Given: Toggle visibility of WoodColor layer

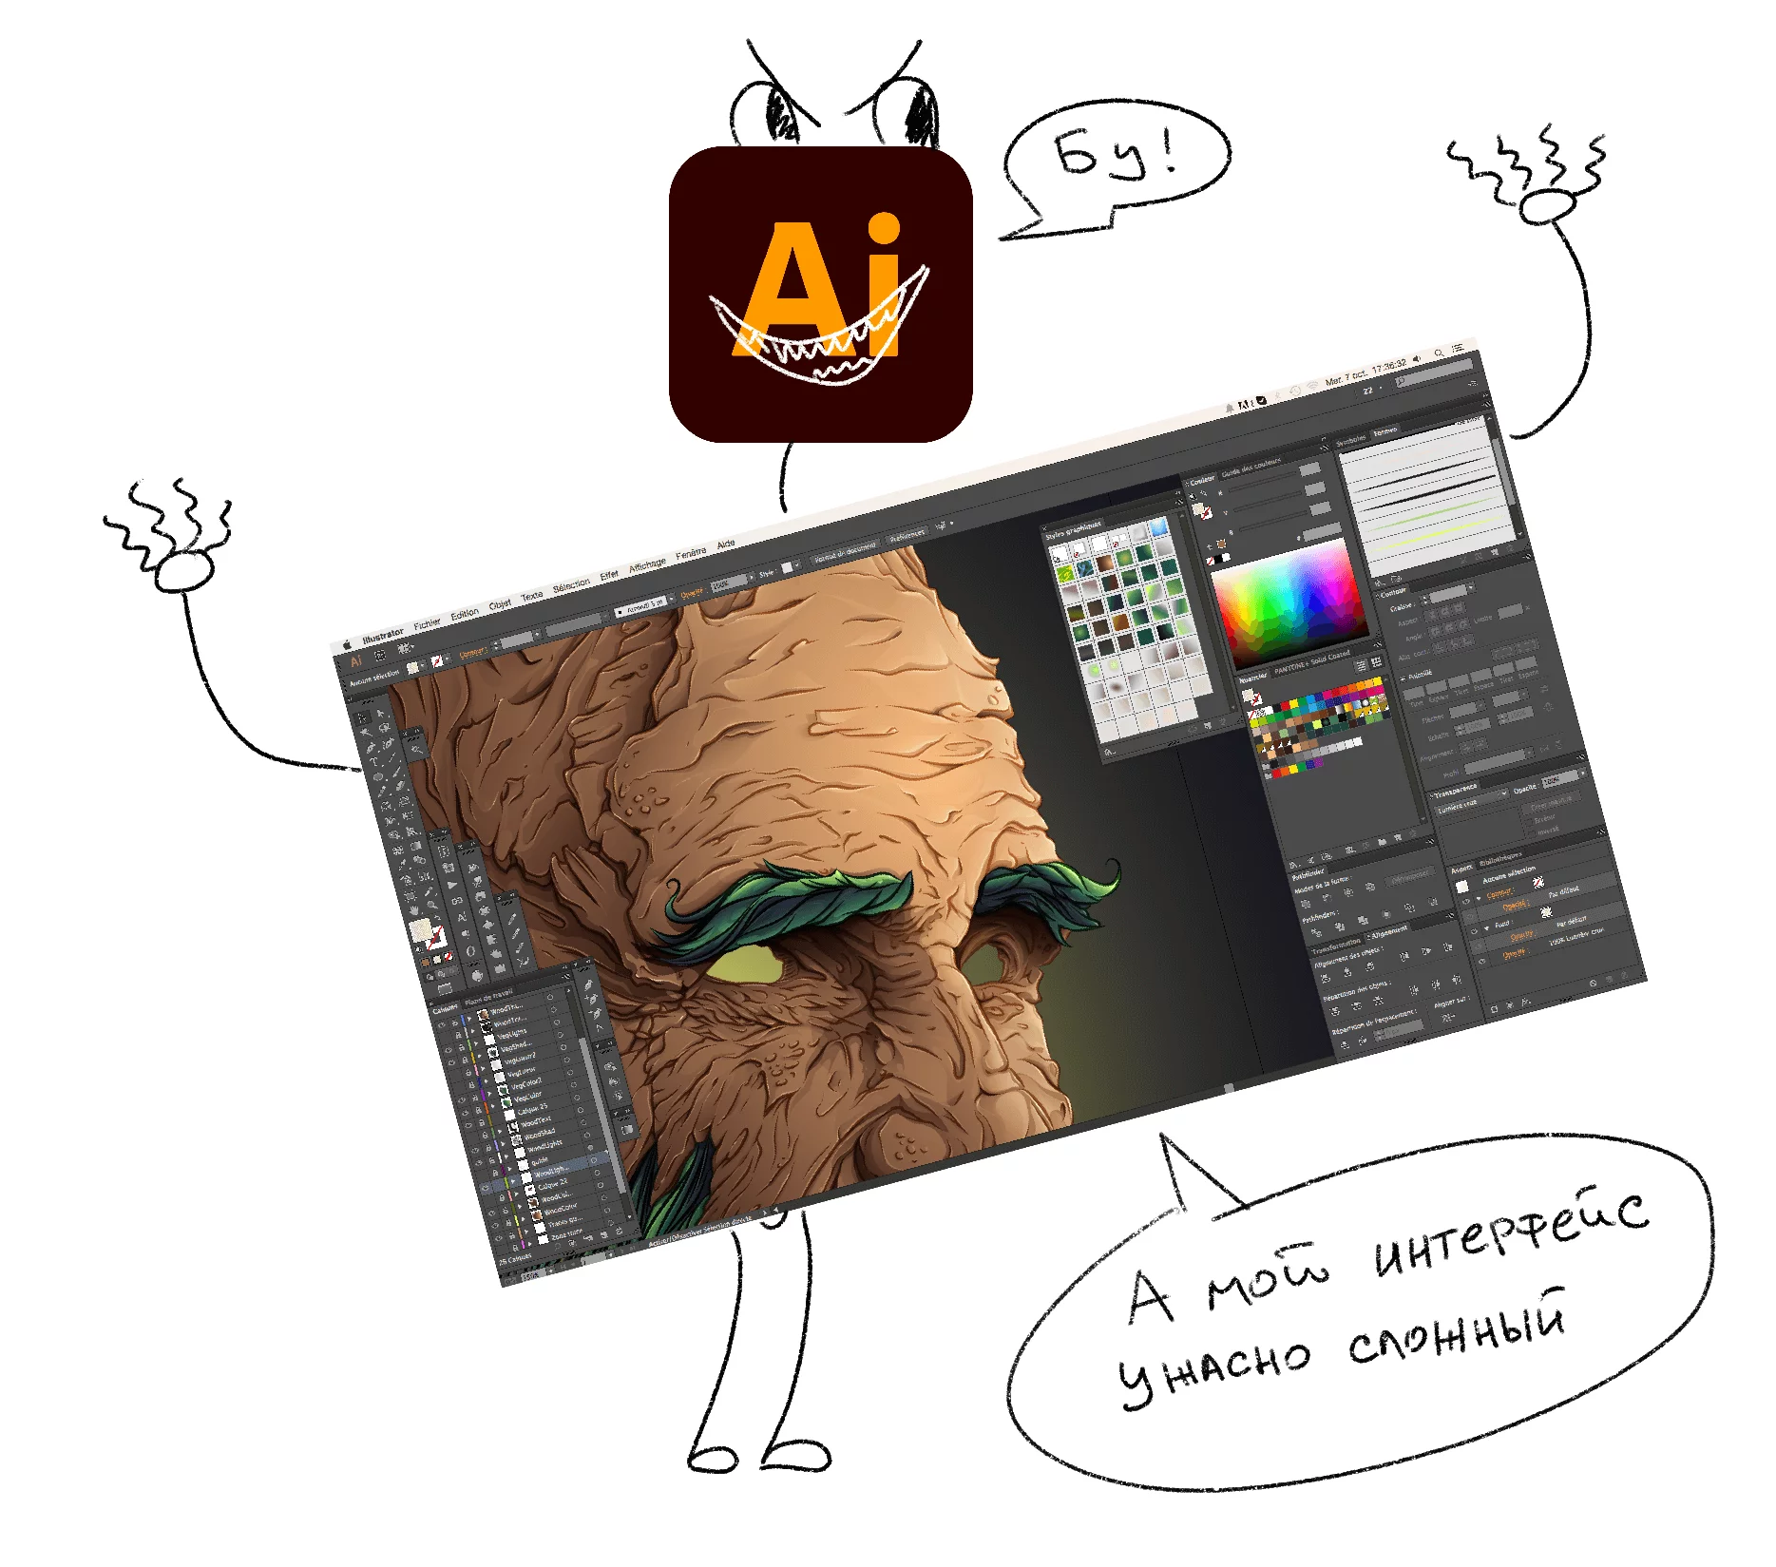Looking at the screenshot, I should 495,1226.
